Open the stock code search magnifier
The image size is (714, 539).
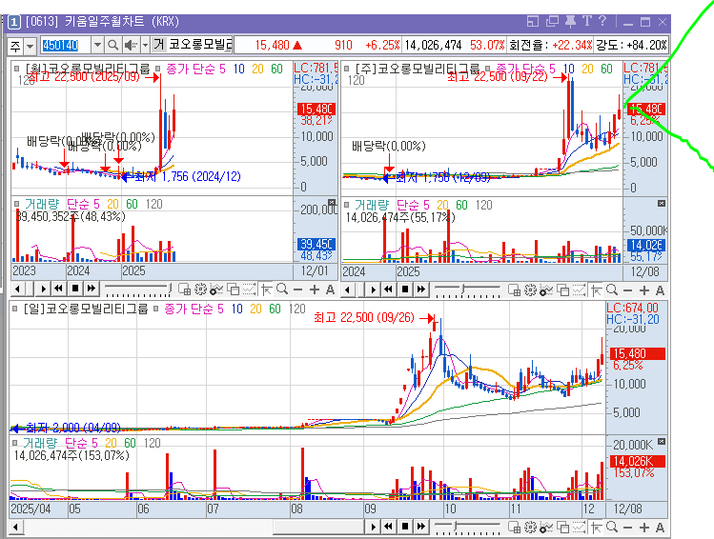click(112, 45)
